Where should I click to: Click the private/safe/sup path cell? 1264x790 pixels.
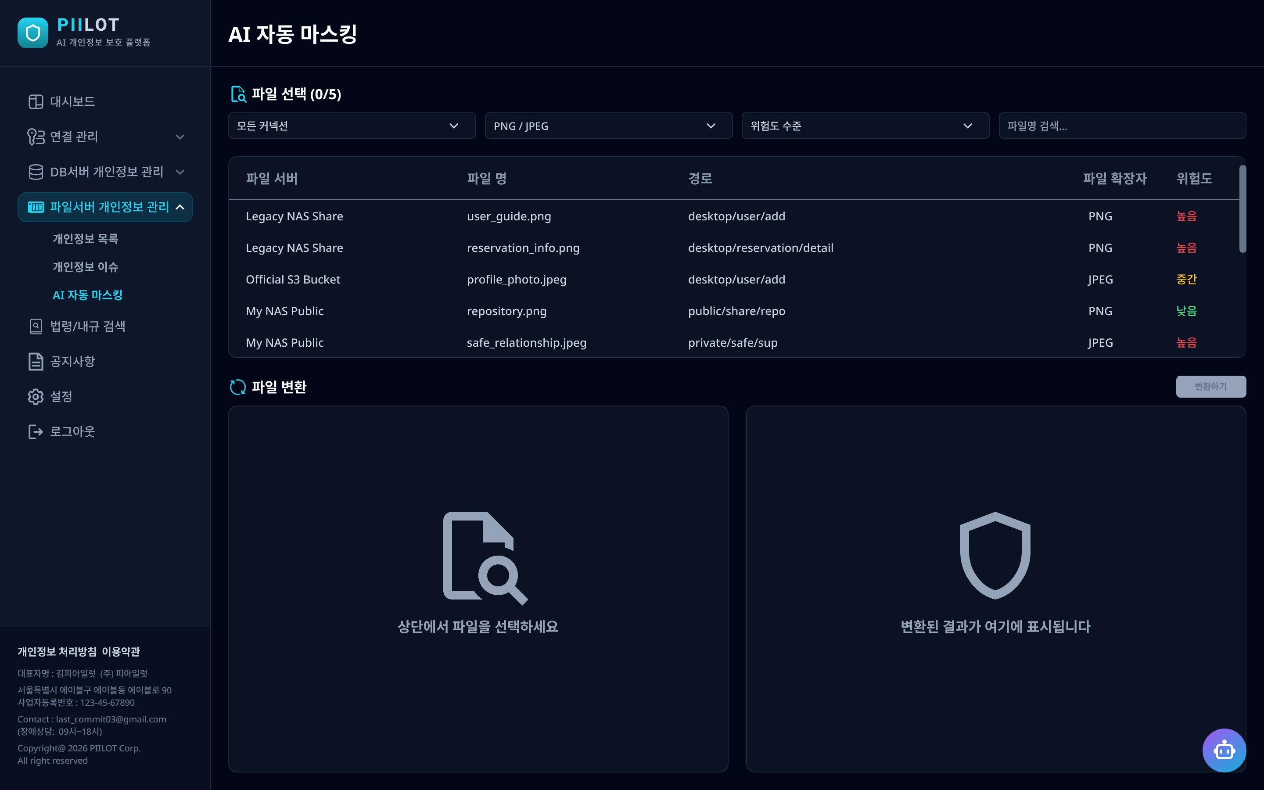[x=732, y=343]
